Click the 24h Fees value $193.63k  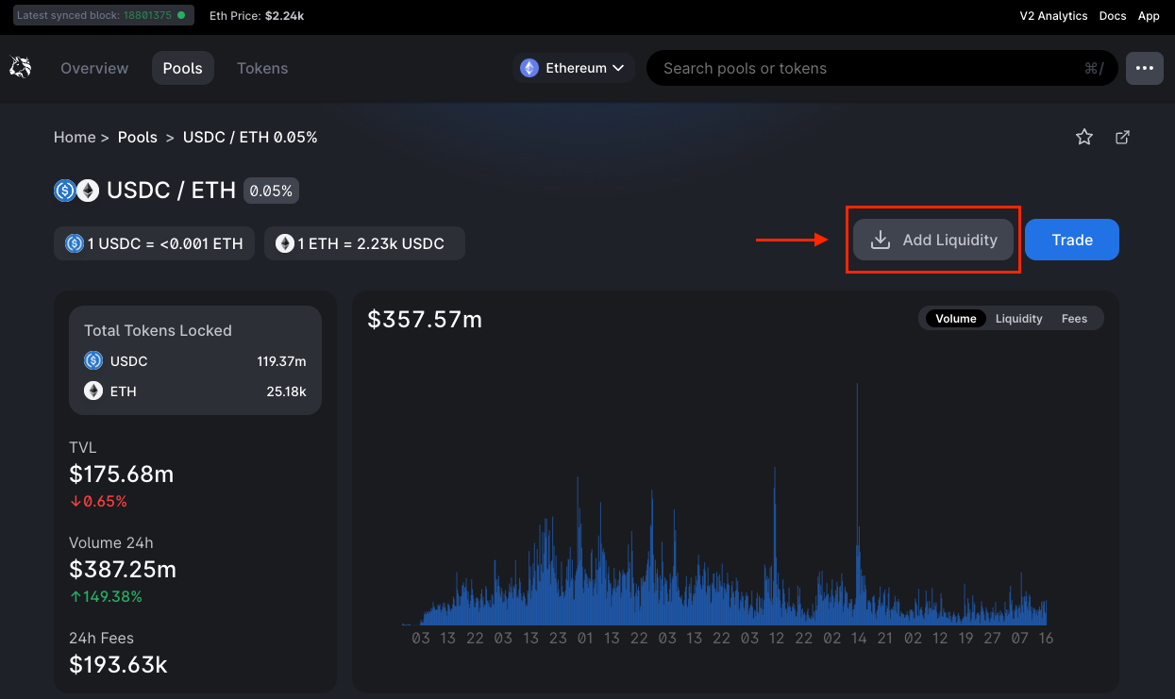click(x=118, y=665)
